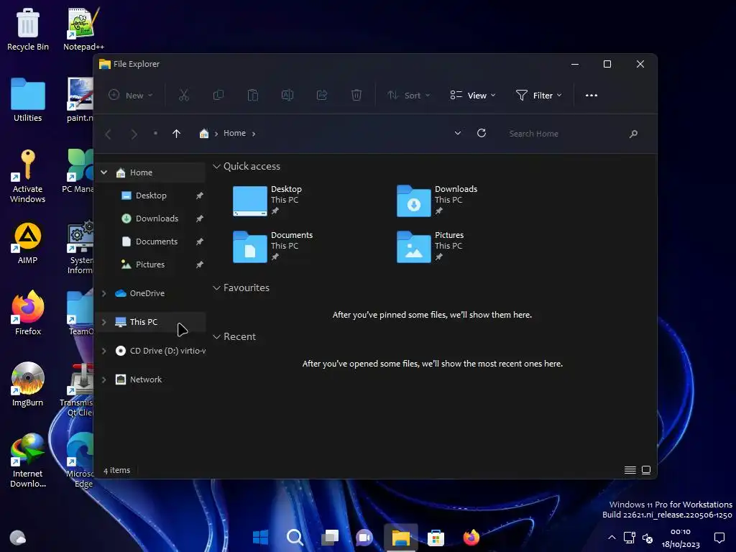Select the Utilities desktop folder

pyautogui.click(x=28, y=100)
